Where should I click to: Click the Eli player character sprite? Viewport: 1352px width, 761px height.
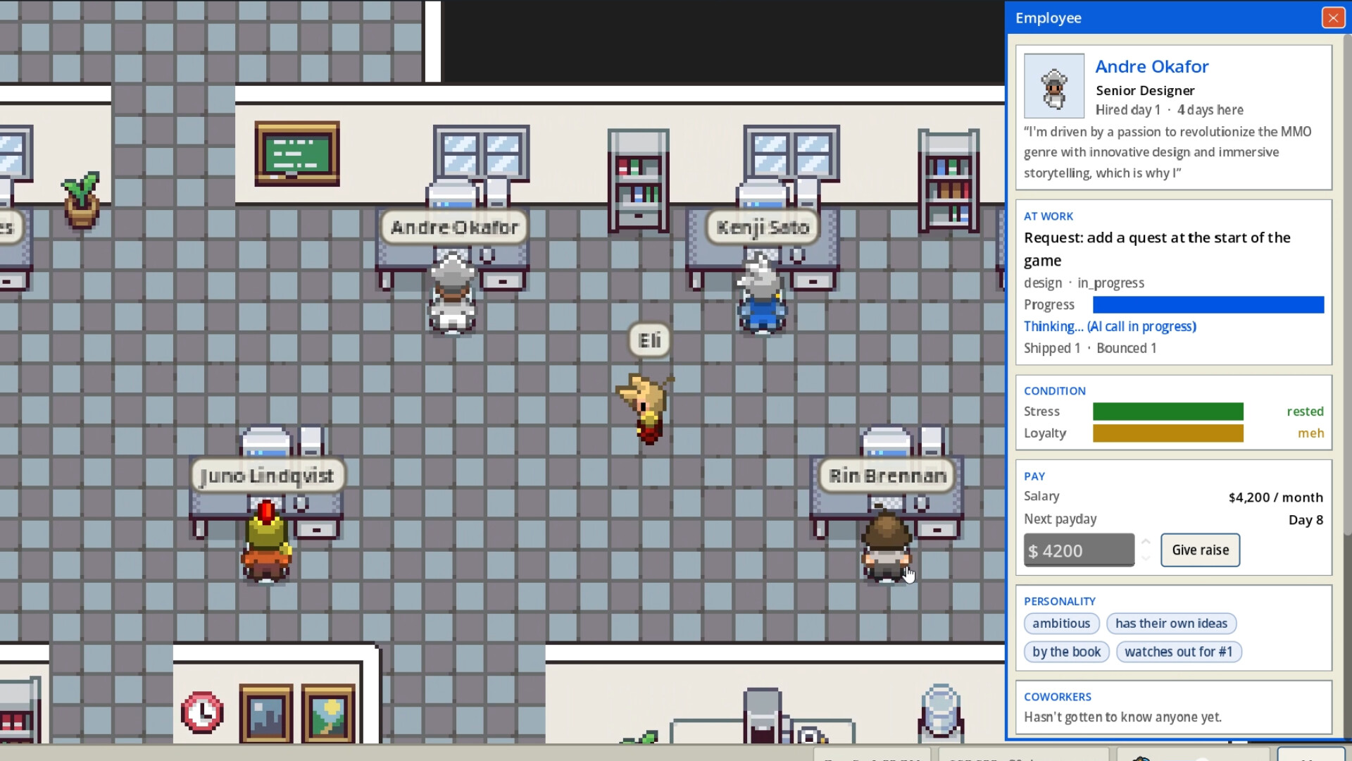pos(645,409)
